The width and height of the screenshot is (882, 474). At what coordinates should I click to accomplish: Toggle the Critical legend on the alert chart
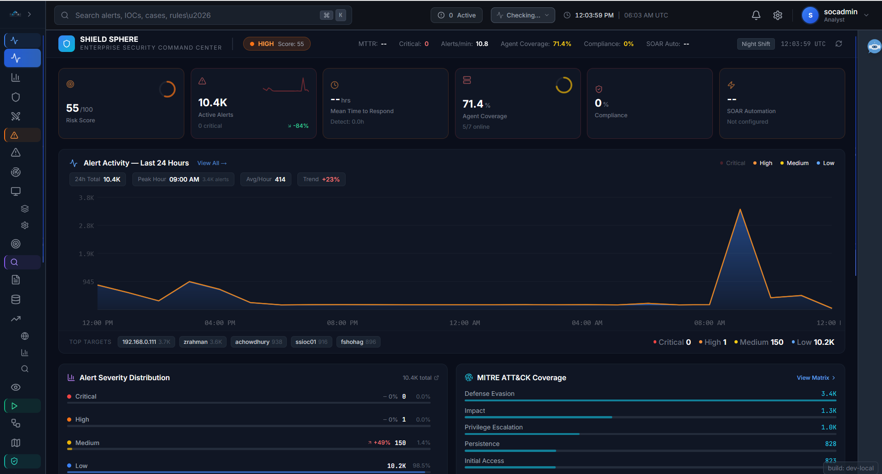(732, 163)
